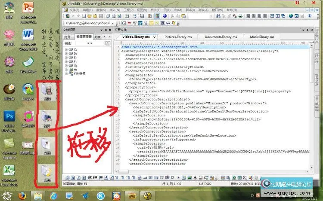Image resolution: width=323 pixels, height=201 pixels.
Task: Click the Save (floppy disk) toolbar icon
Action: click(x=101, y=16)
